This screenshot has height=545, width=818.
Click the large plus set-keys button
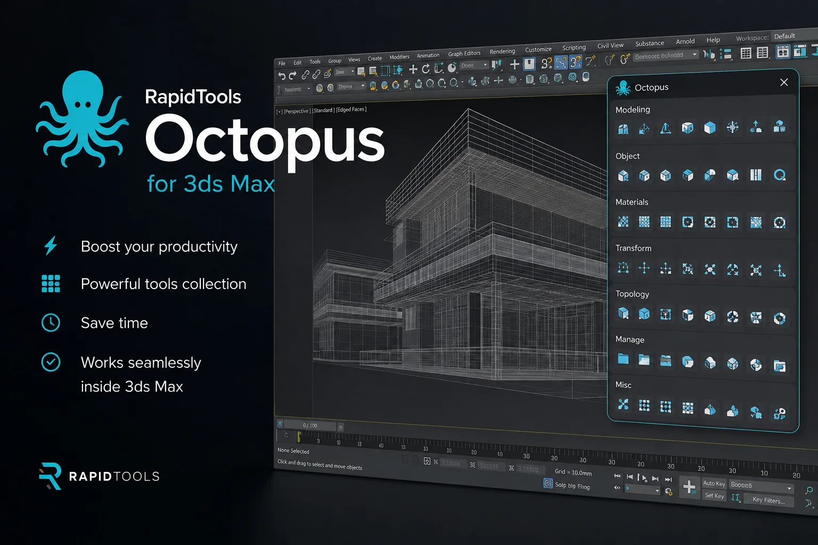(x=689, y=488)
